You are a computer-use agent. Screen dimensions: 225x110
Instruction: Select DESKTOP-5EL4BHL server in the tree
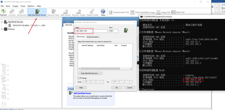tap(29, 25)
